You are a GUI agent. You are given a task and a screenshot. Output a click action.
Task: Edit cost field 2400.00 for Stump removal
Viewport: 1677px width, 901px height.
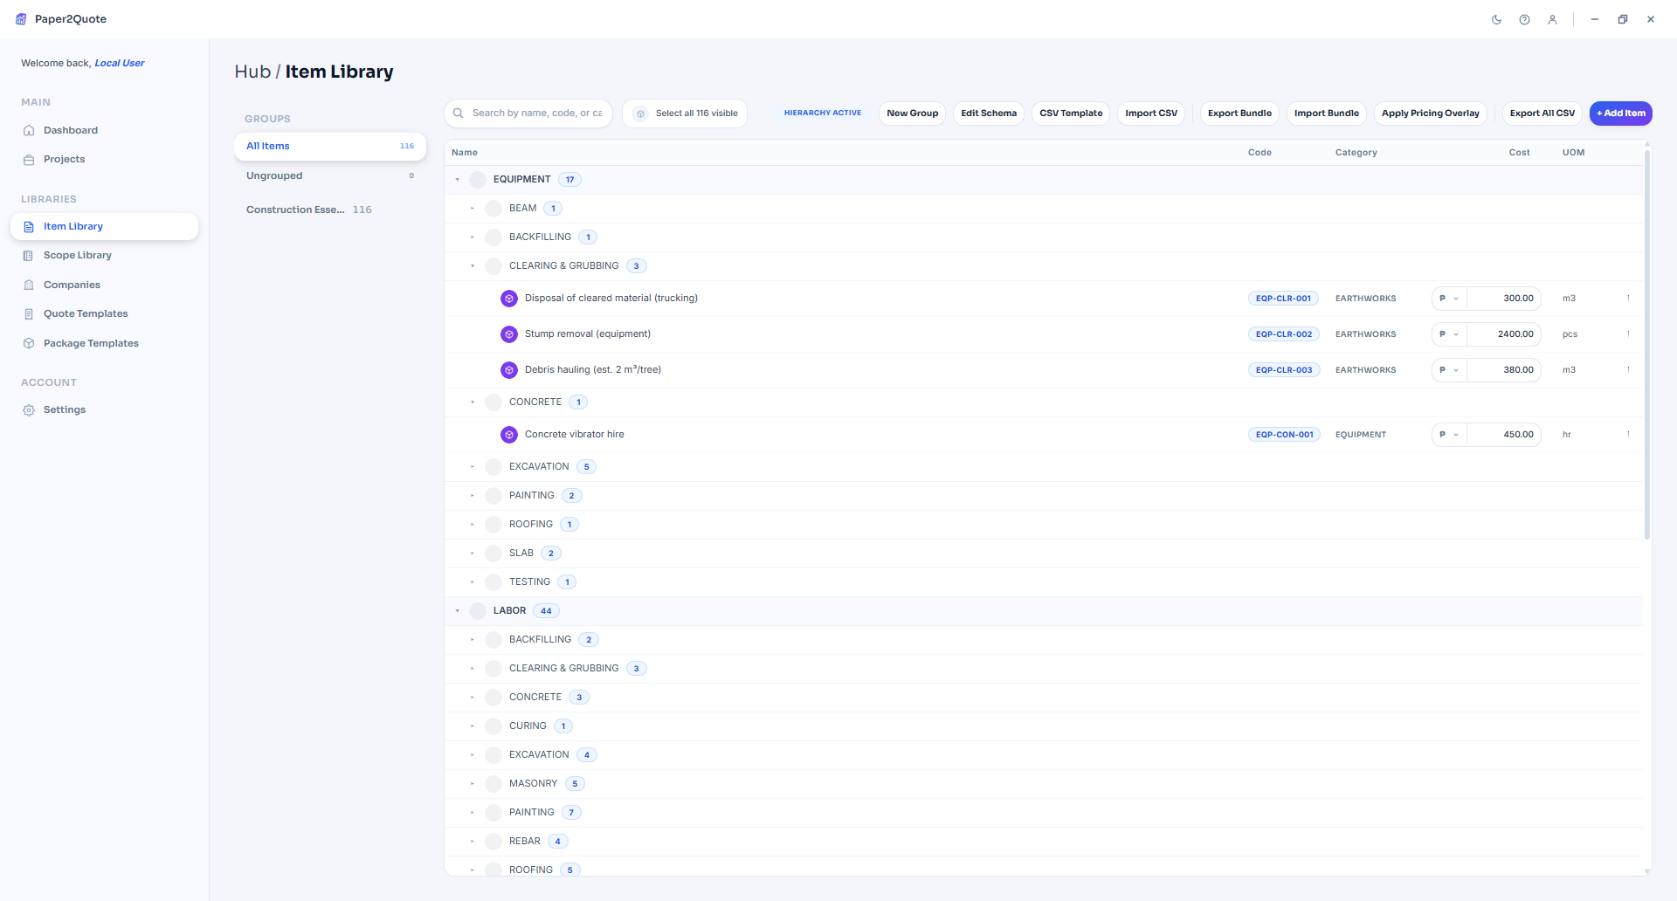pos(1504,334)
